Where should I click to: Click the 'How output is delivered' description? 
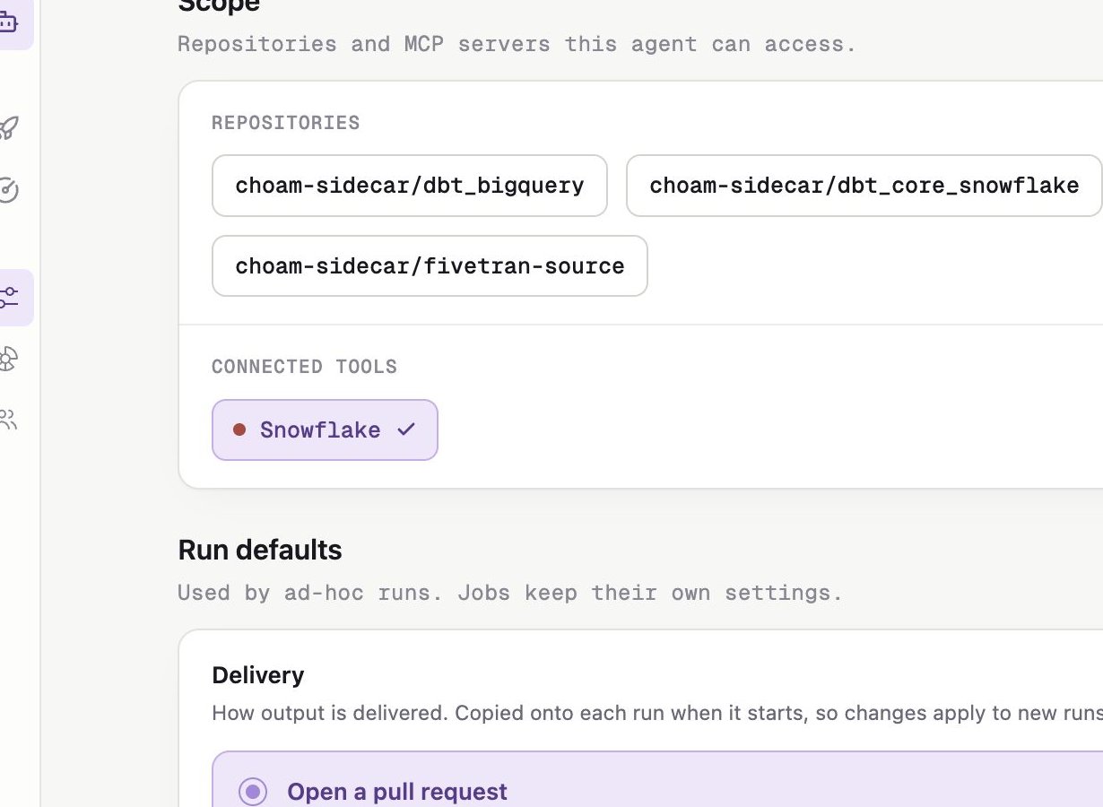pyautogui.click(x=657, y=714)
